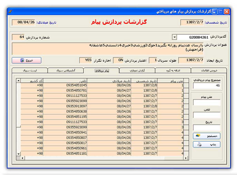237x175 pixels.
Task: Click the تاريخ ميلادي column header
Action: point(109,81)
